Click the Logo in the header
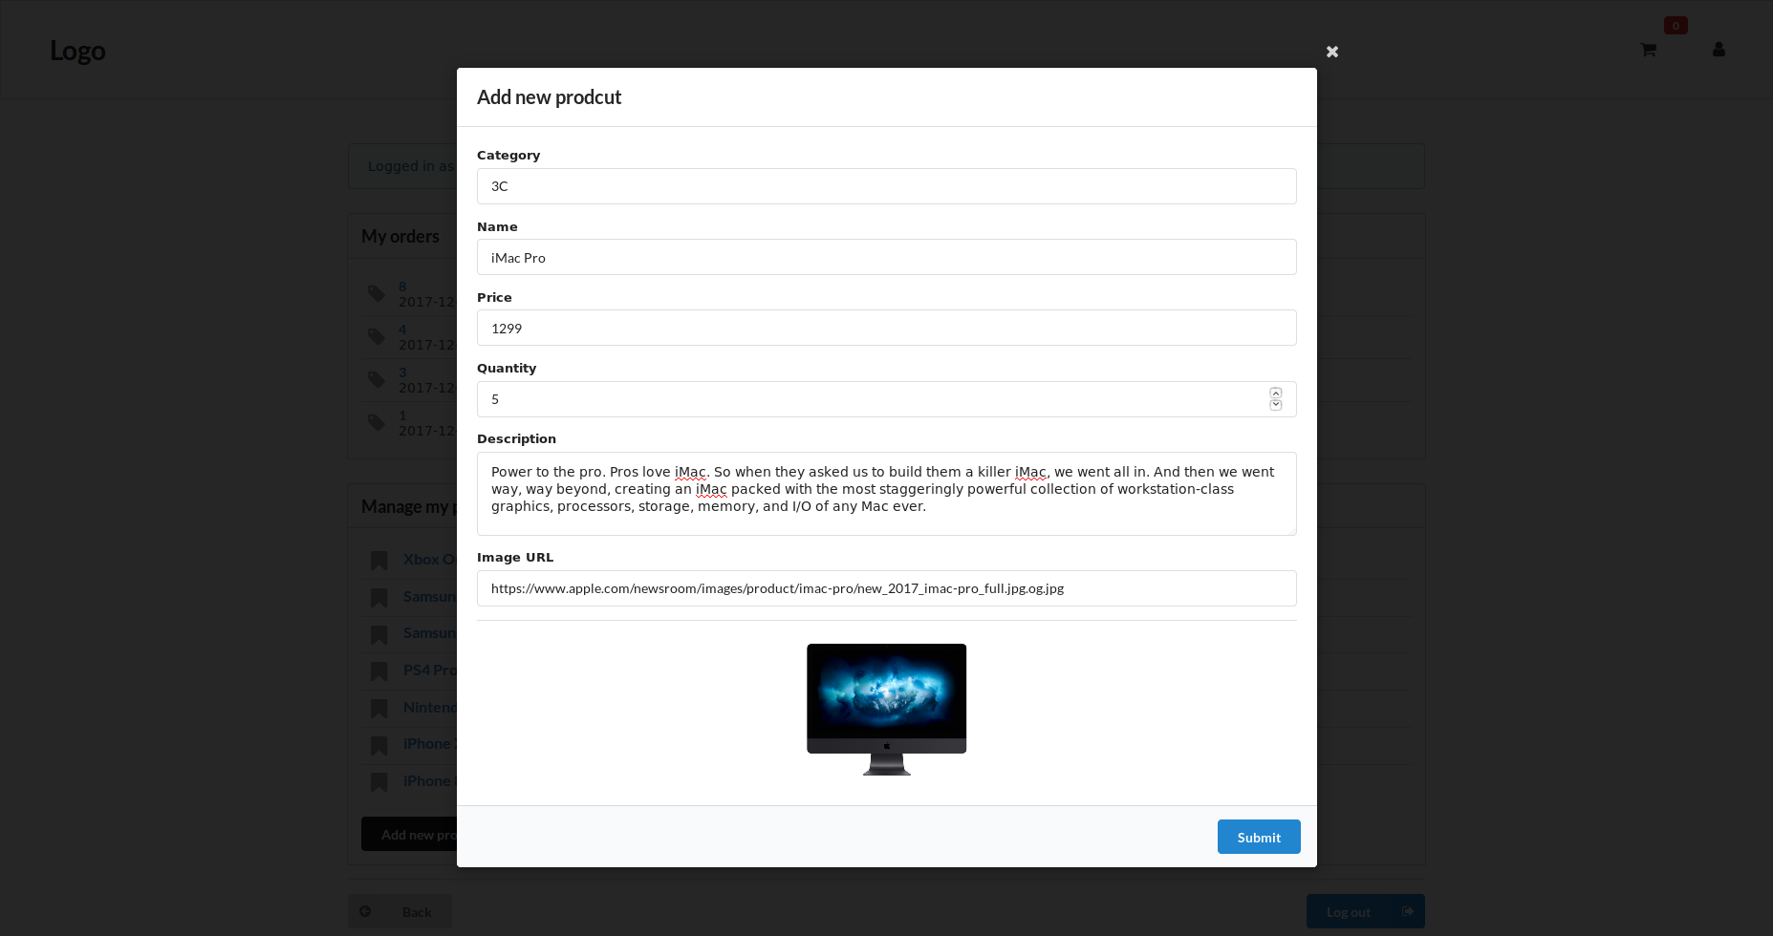The height and width of the screenshot is (936, 1773). coord(77,50)
